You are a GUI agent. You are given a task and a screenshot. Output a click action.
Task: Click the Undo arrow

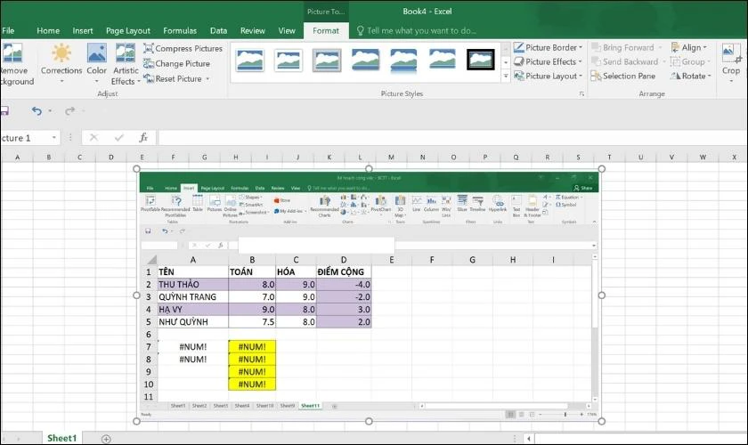point(37,110)
